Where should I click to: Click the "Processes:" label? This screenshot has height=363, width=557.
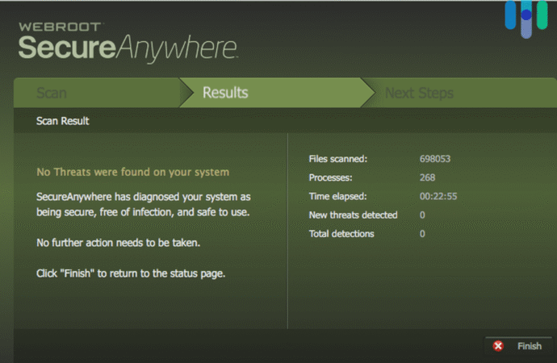point(330,177)
